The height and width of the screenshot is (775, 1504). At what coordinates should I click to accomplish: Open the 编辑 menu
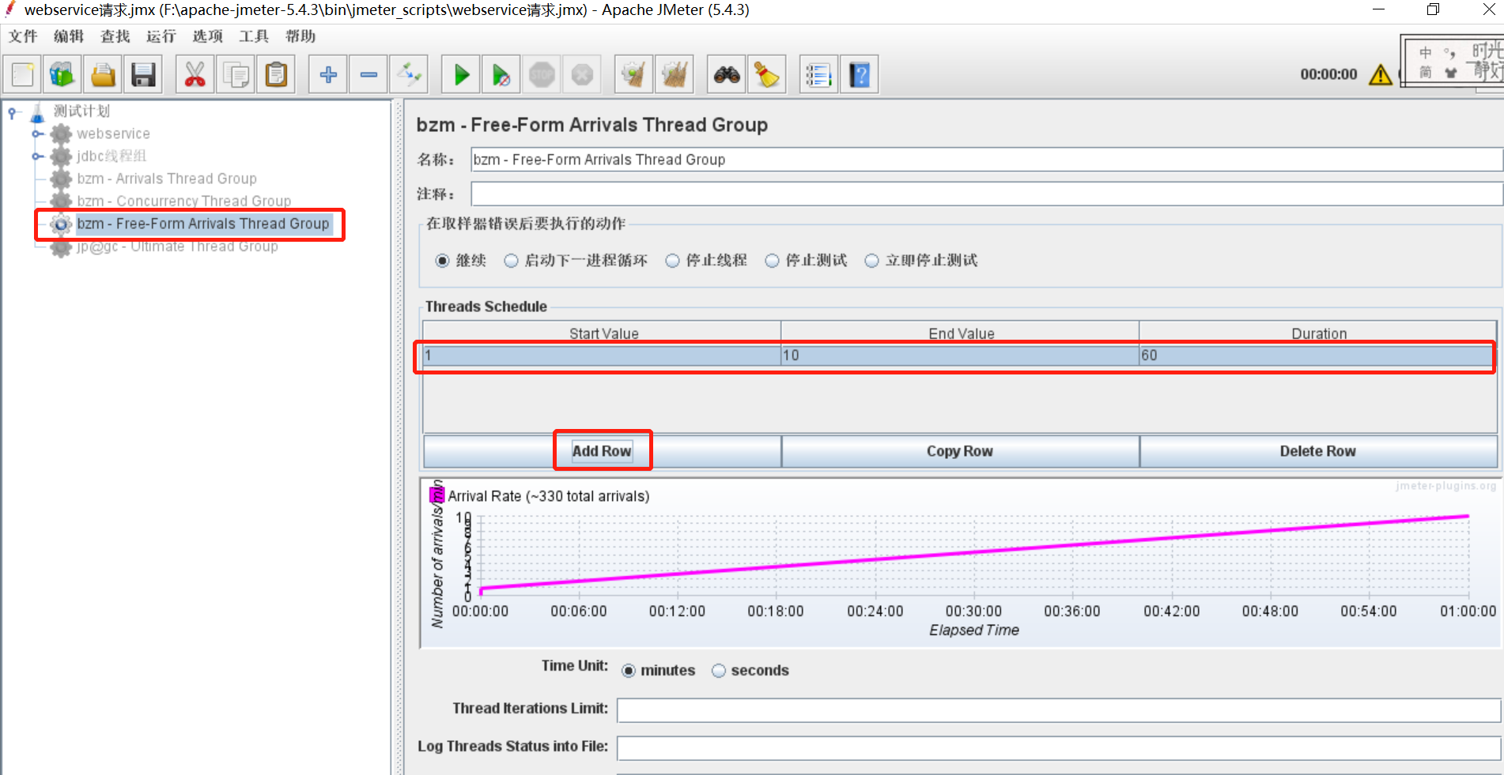[69, 36]
